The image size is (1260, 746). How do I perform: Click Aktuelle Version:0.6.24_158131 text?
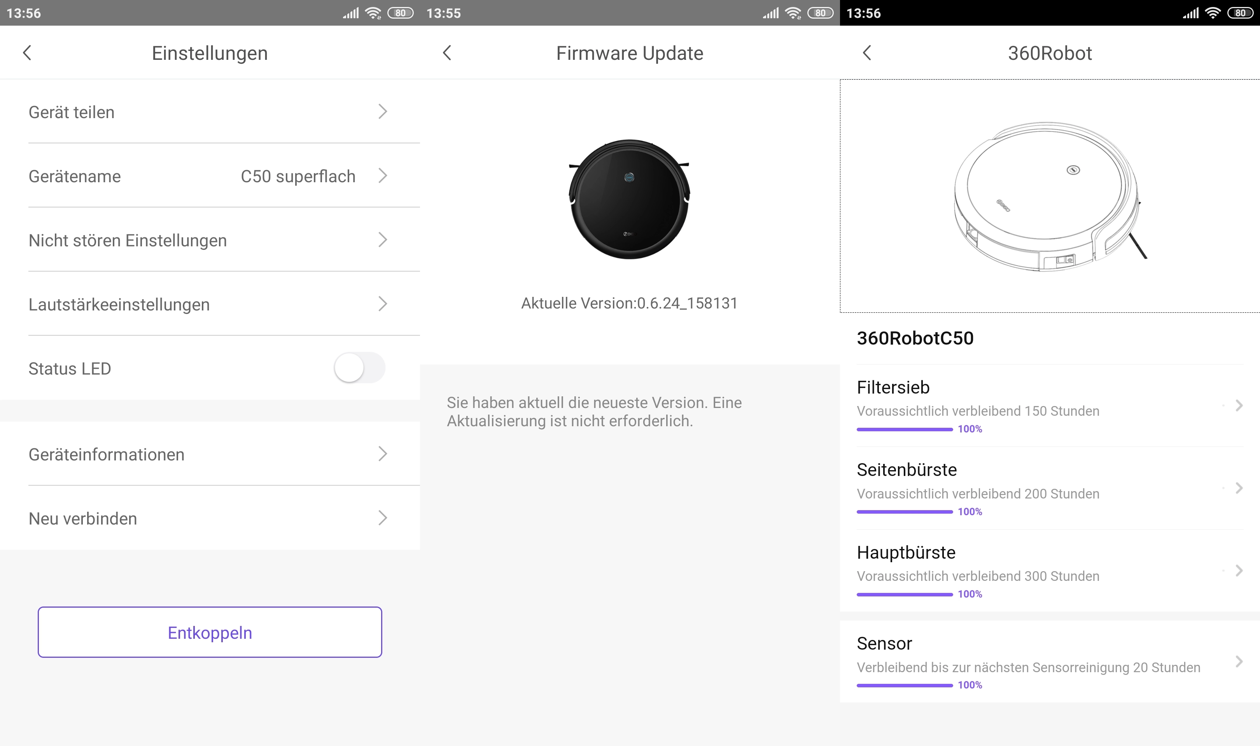[x=629, y=303]
